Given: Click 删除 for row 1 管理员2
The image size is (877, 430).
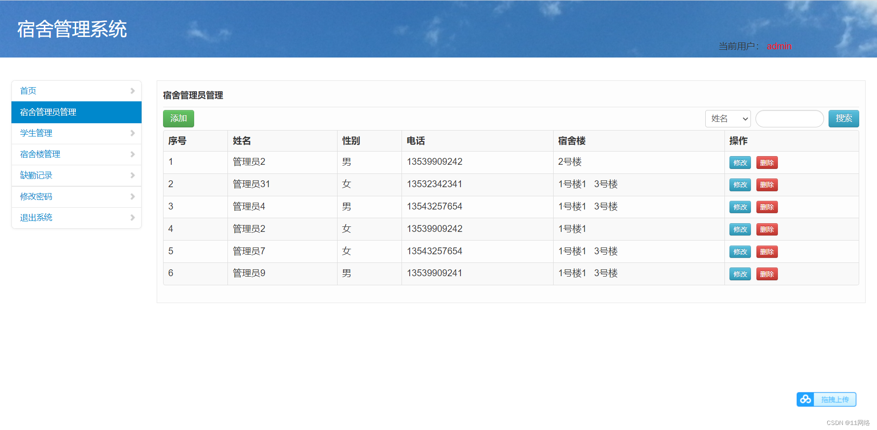Looking at the screenshot, I should point(767,163).
